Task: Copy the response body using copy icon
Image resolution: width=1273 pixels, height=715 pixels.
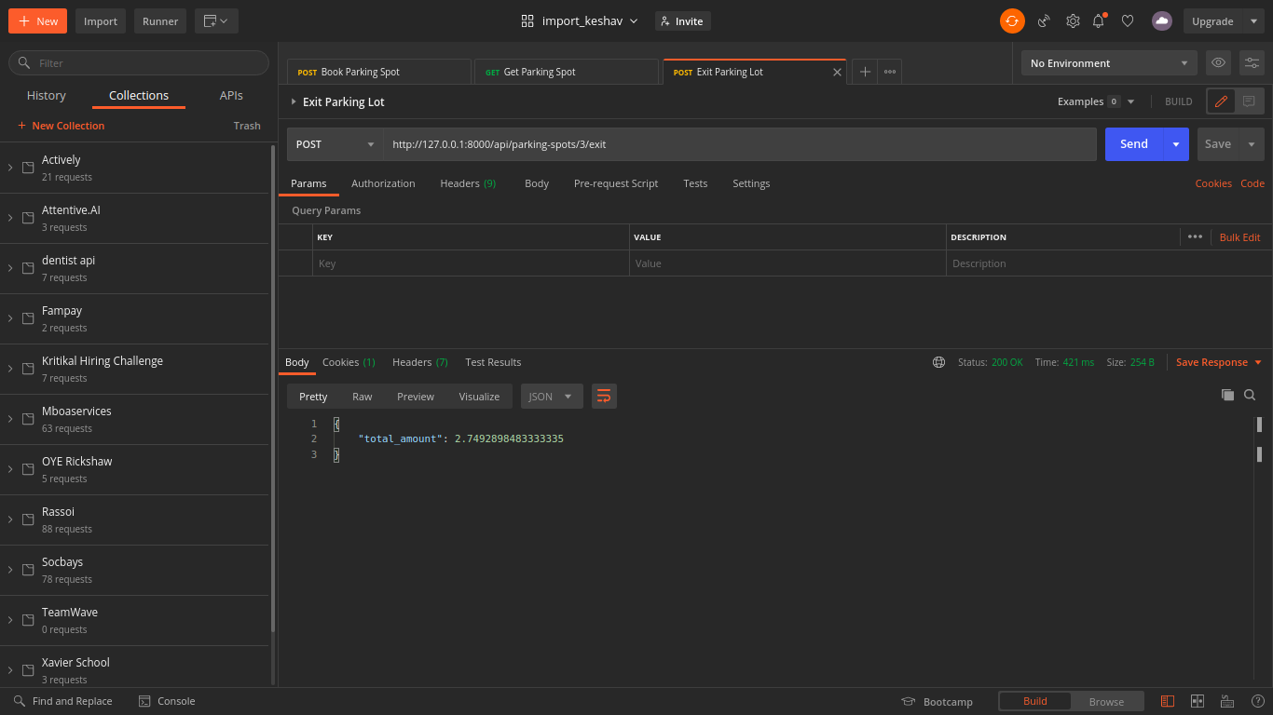Action: click(1227, 395)
